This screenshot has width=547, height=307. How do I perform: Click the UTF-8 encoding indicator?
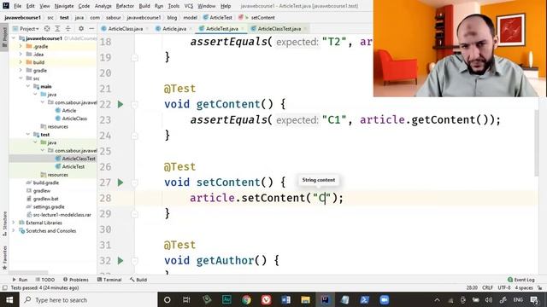[504, 288]
